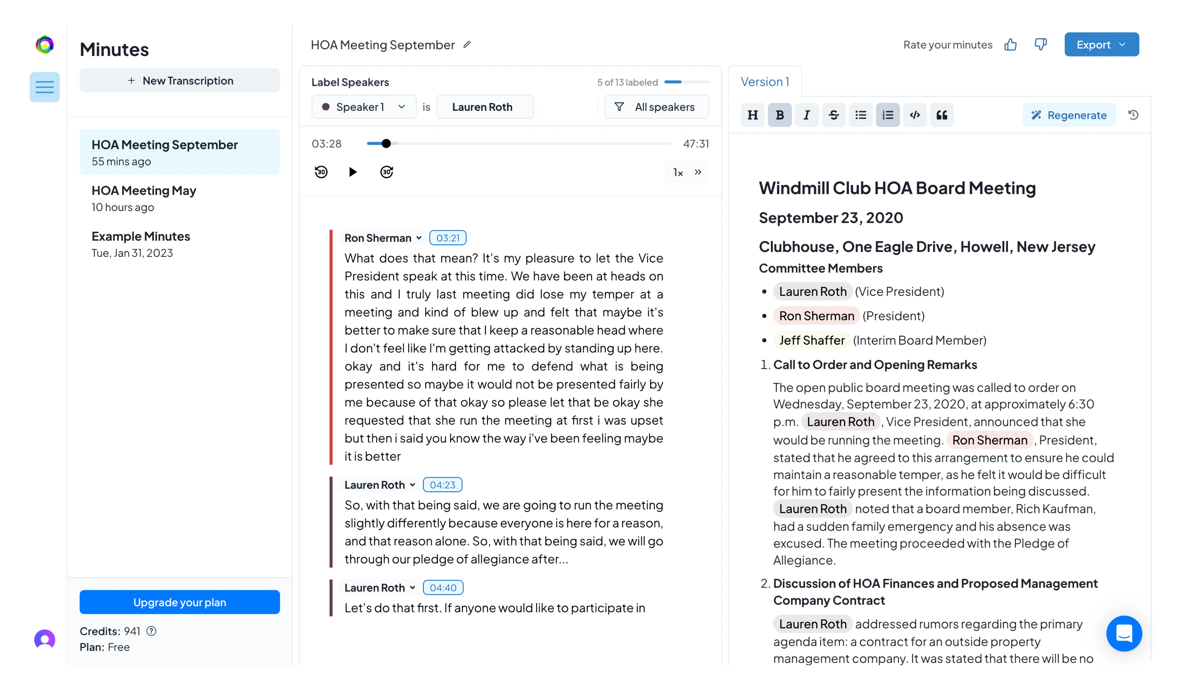Insert a blockquote using the quote icon

(x=942, y=115)
